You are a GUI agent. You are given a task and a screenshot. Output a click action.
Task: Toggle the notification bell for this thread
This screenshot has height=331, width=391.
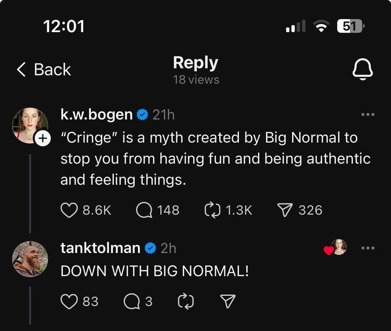click(x=362, y=71)
